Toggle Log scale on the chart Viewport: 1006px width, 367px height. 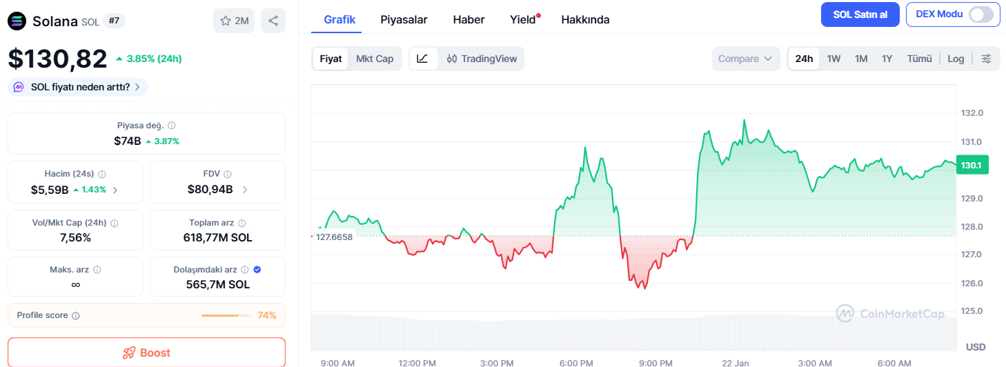tap(956, 59)
